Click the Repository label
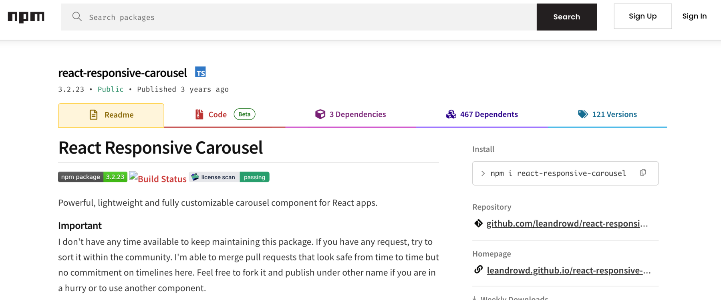Screen dimensions: 721x300 pos(492,207)
